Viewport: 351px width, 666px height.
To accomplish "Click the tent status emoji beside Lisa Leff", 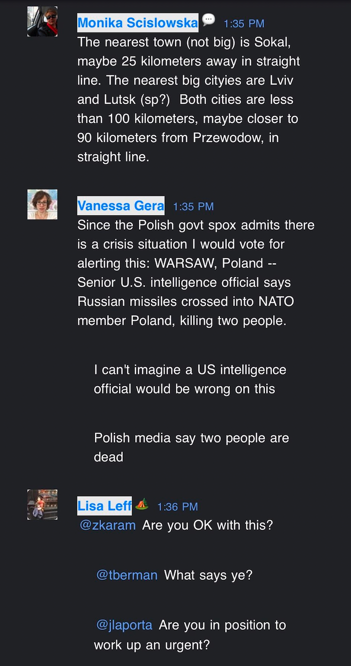I will [x=141, y=504].
